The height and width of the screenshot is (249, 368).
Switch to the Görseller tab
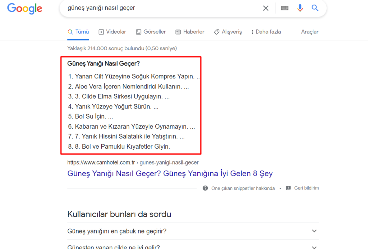151,32
